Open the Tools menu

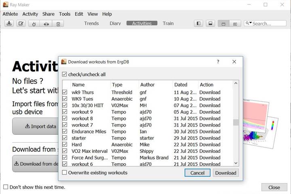point(65,14)
